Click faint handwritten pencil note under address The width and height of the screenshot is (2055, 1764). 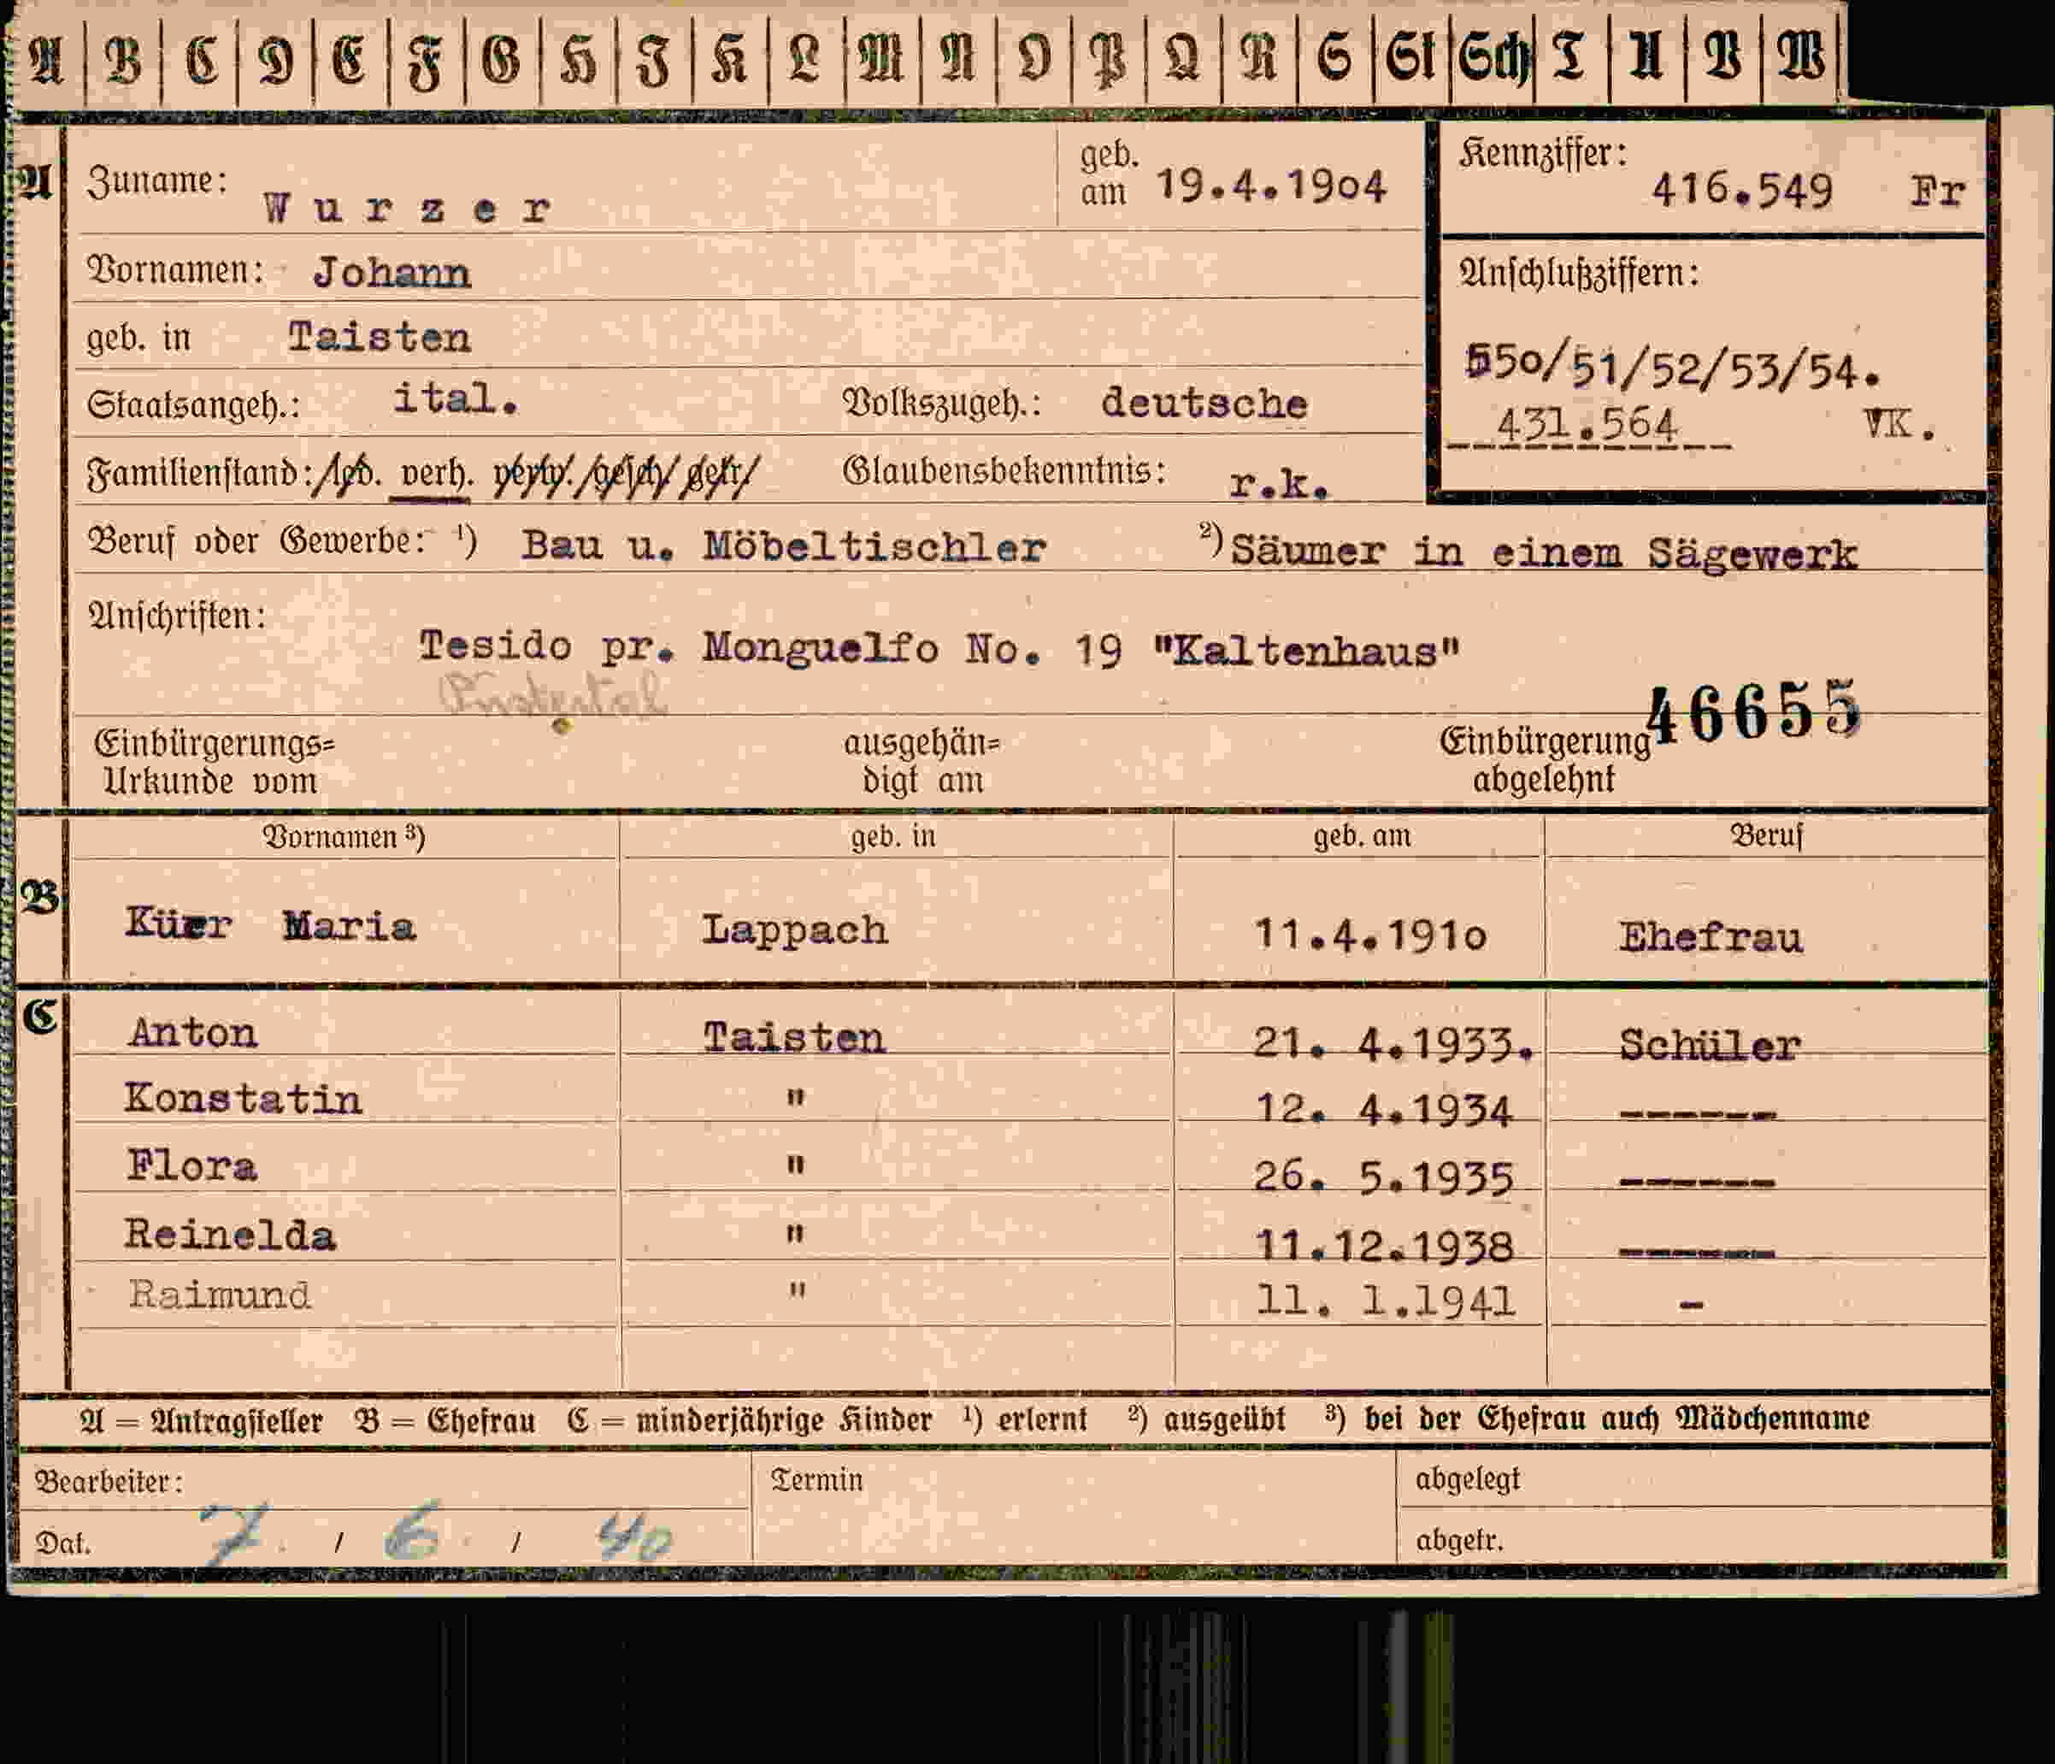click(x=552, y=694)
